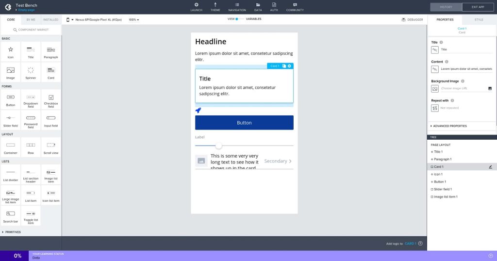Delete Card 1 via its X icon
Image resolution: width=497 pixels, height=261 pixels.
[x=289, y=66]
